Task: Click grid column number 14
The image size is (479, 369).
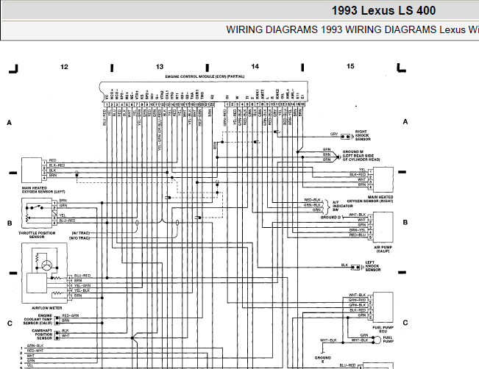Action: coord(255,67)
